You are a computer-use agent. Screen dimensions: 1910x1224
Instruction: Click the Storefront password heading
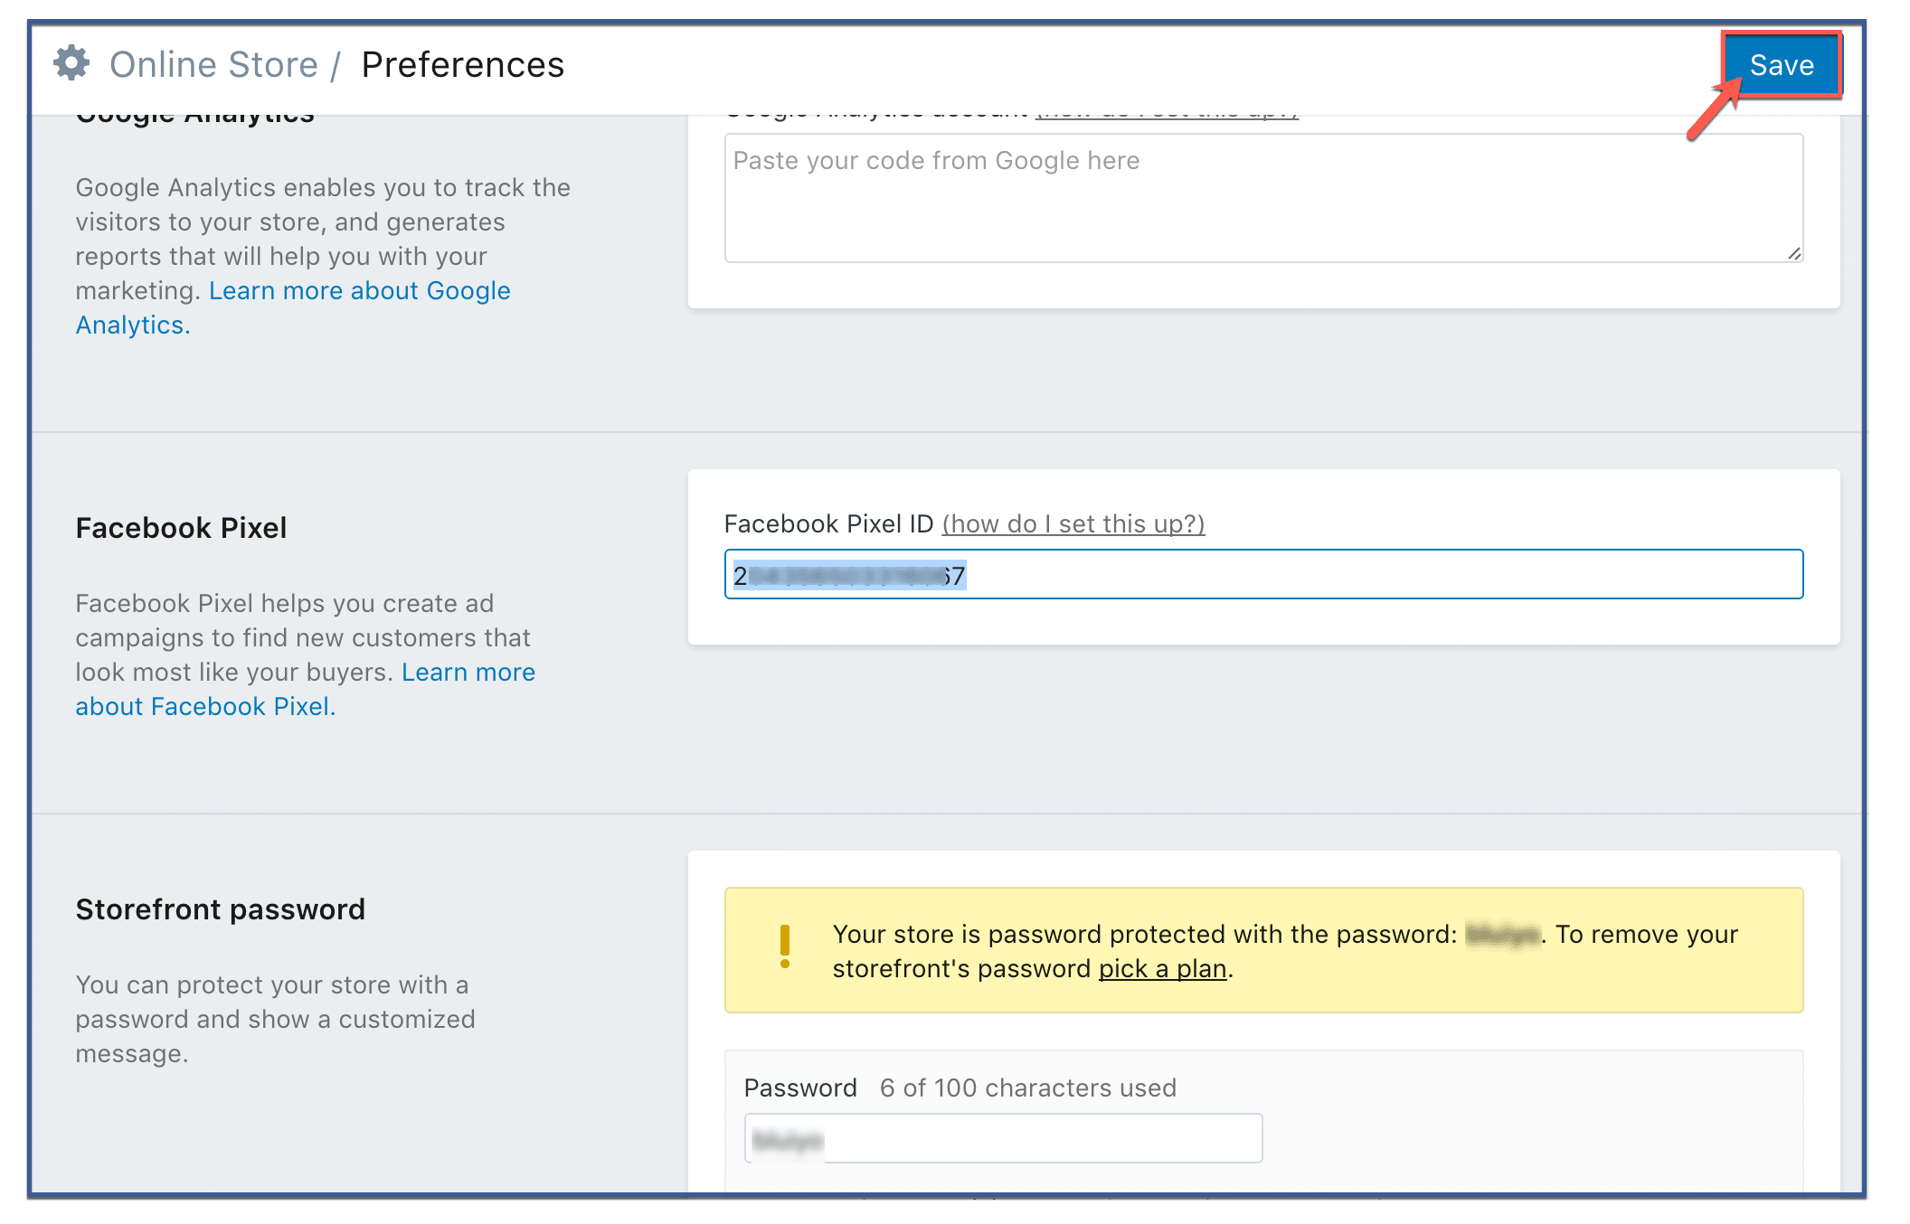[x=220, y=909]
